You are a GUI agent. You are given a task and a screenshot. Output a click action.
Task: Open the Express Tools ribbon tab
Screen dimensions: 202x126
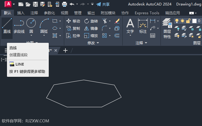[147, 13]
